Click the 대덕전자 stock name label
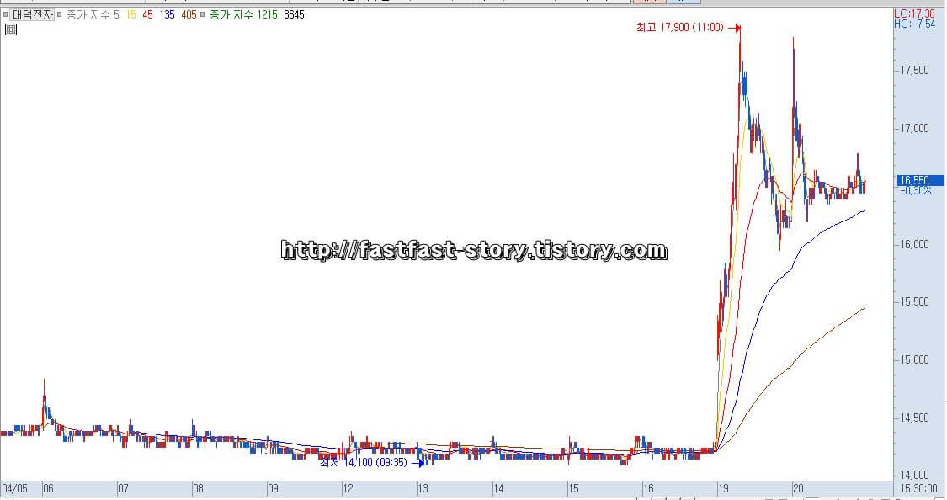The width and height of the screenshot is (947, 500). click(33, 14)
